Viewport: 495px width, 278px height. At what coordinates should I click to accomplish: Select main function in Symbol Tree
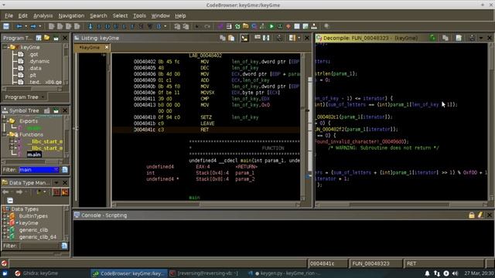[x=34, y=154]
